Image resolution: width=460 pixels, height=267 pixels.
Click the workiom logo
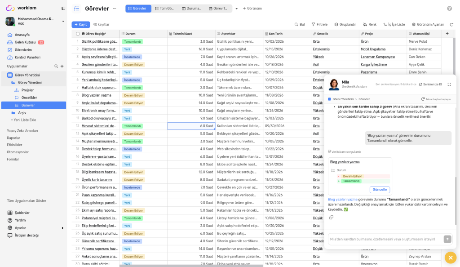21,8
